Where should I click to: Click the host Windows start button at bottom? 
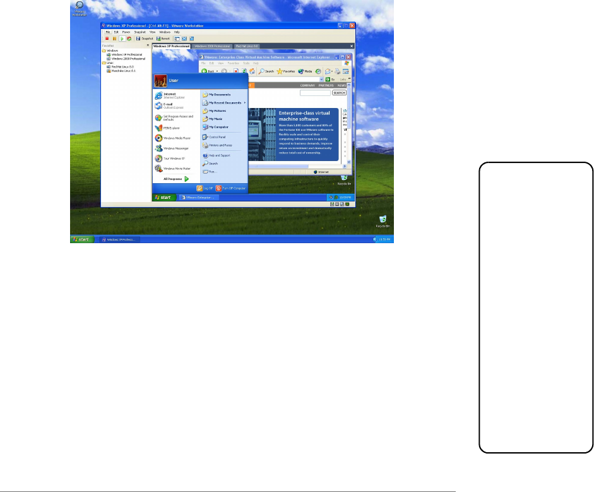click(x=82, y=239)
